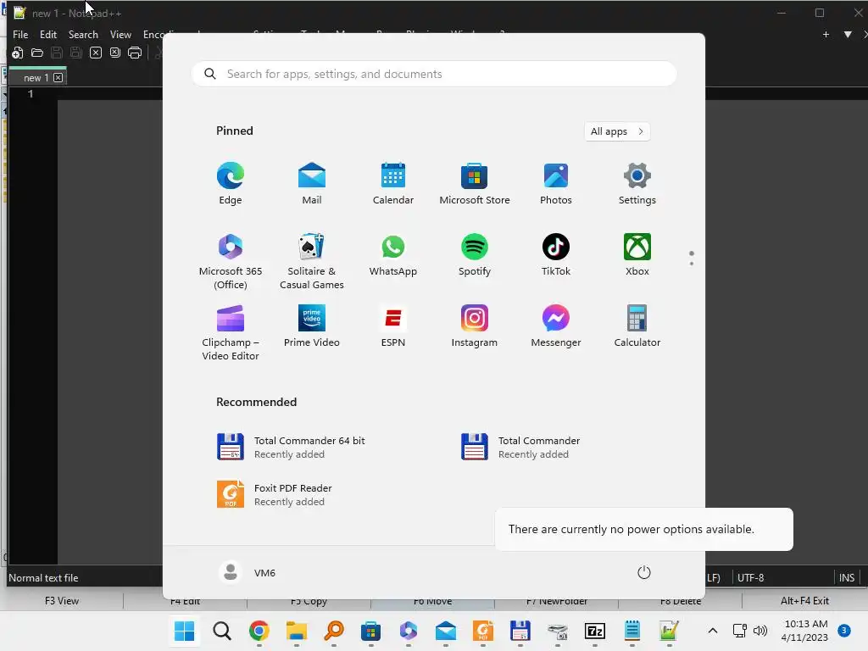Screen dimensions: 868x651
Task: Click the Start menu search field
Action: (x=434, y=74)
